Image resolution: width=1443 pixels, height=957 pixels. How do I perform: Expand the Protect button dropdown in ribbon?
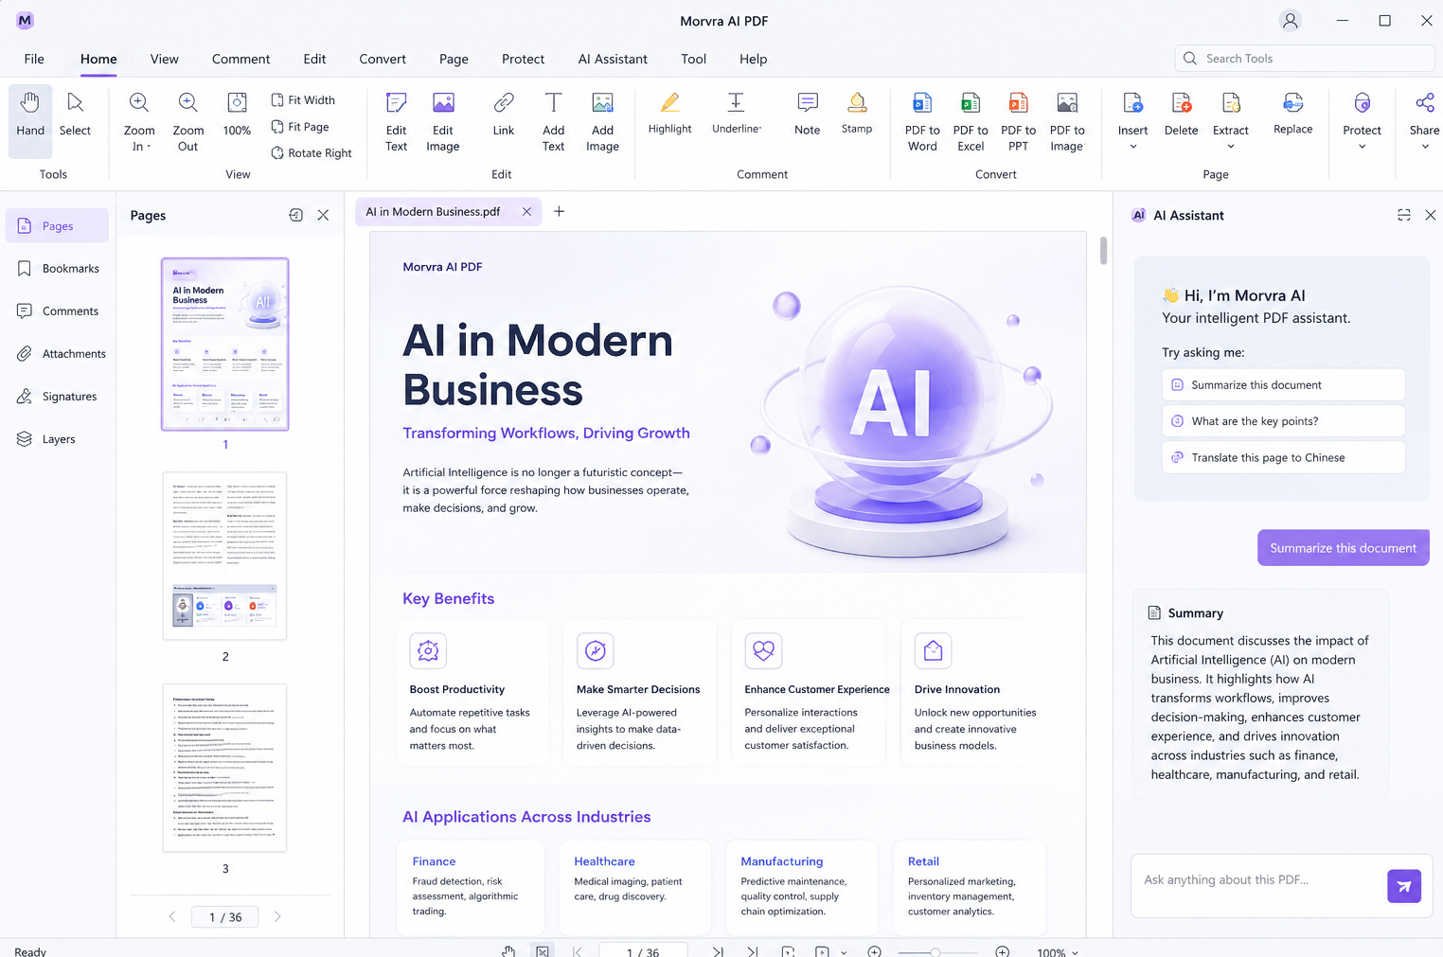1362,147
